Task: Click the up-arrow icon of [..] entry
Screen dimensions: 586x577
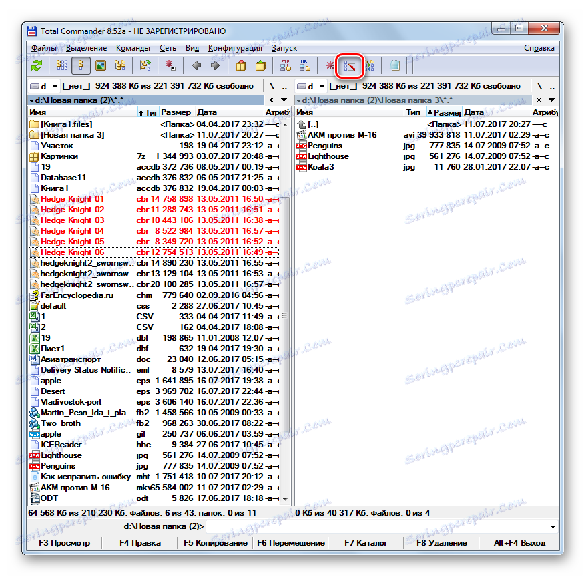Action: point(301,124)
